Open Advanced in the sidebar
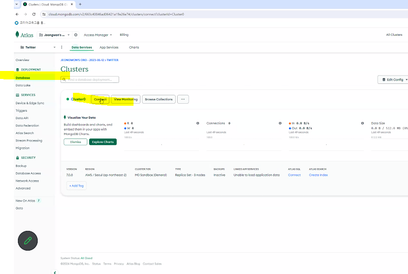This screenshot has width=408, height=274. [23, 189]
